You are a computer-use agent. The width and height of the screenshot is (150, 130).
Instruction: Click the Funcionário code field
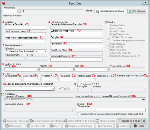(10, 11)
